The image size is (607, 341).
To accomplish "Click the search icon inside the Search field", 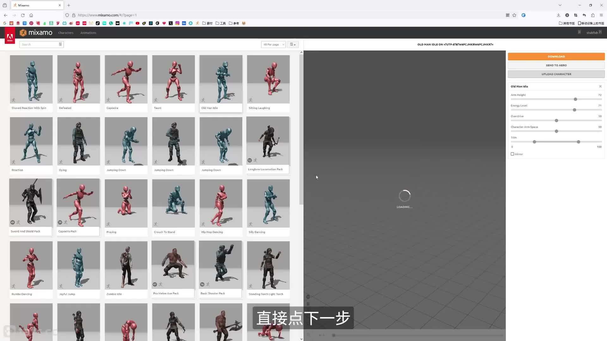I will pyautogui.click(x=60, y=44).
